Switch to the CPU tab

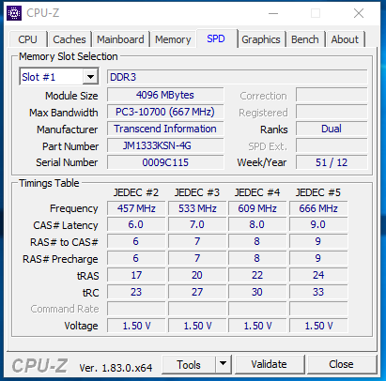27,39
